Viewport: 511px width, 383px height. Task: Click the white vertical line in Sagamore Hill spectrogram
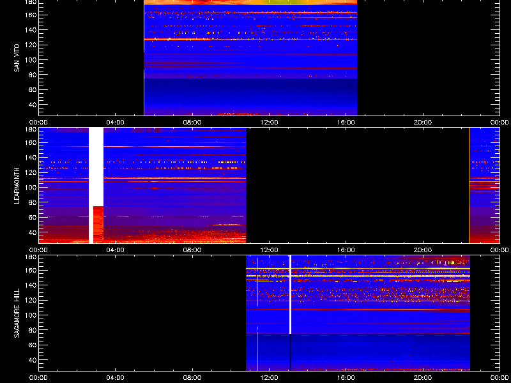tap(290, 295)
